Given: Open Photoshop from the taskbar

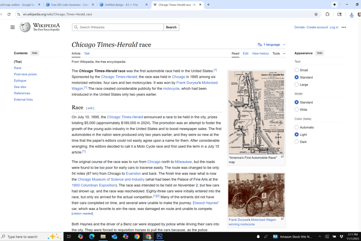Looking at the screenshot, I should 159,237.
